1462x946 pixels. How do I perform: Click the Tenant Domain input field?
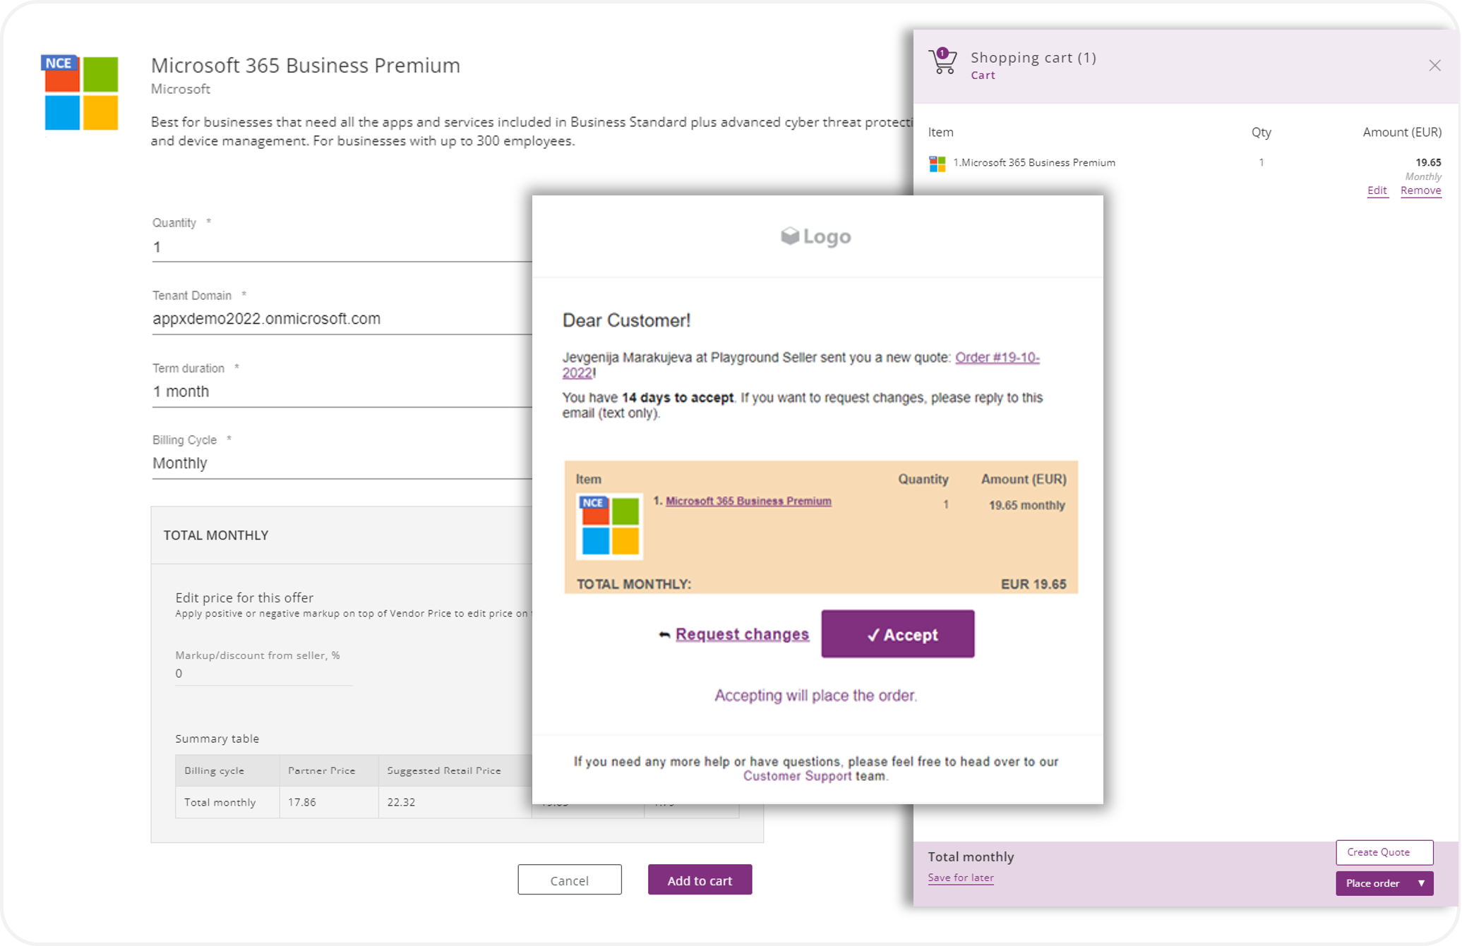pyautogui.click(x=342, y=319)
